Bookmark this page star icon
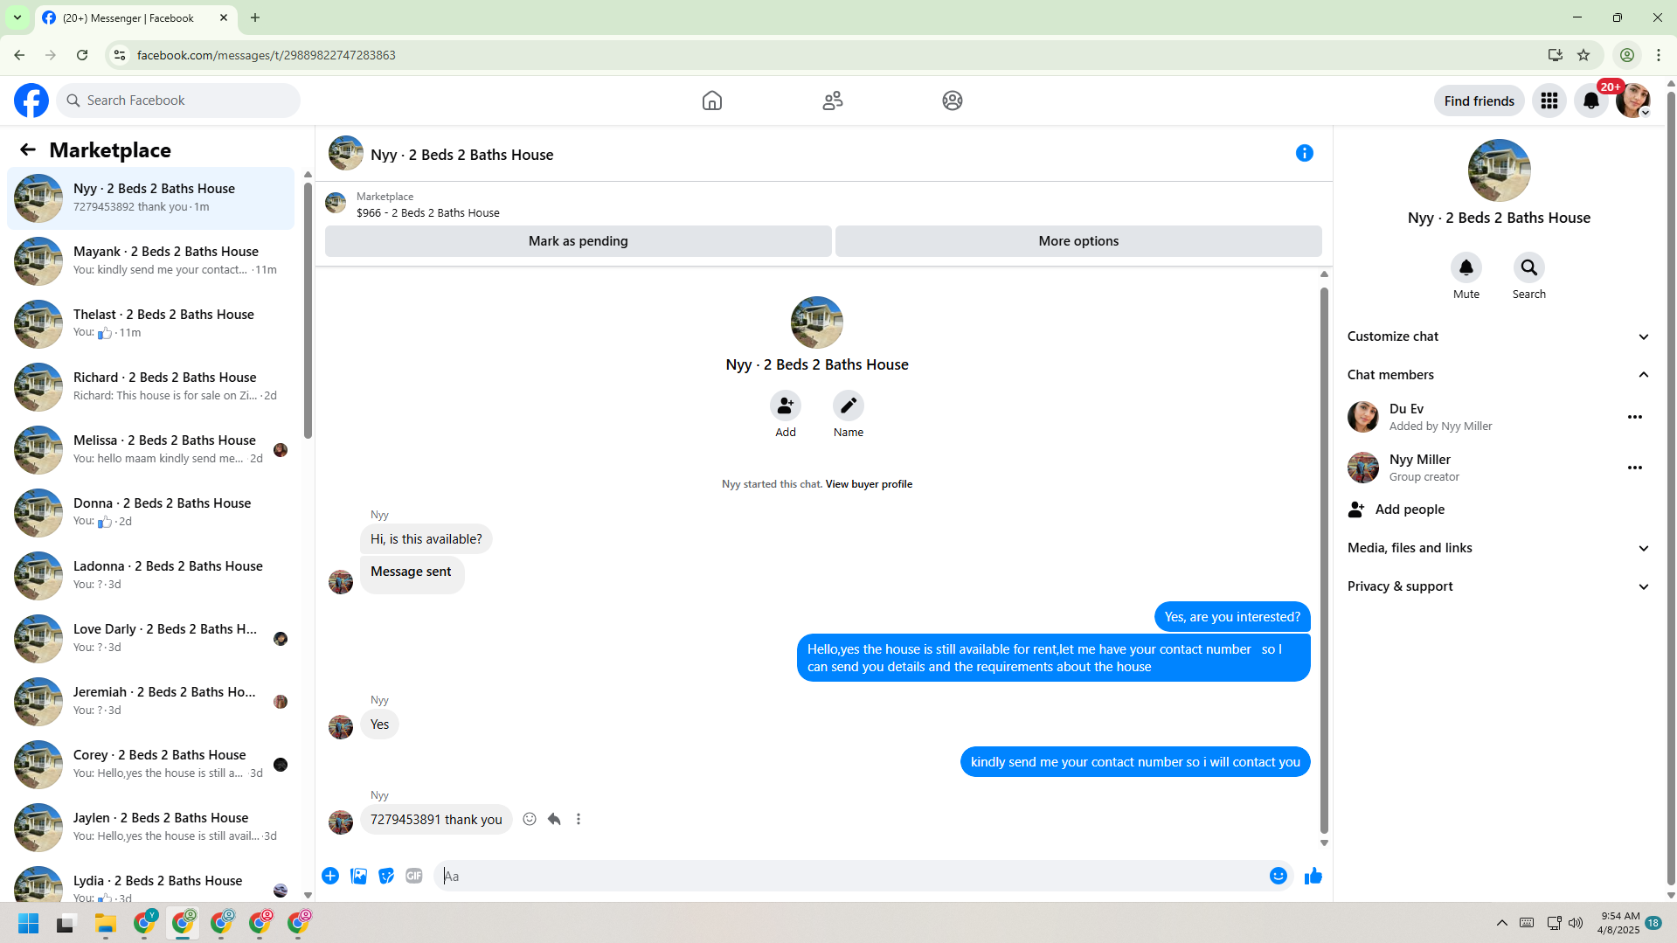 coord(1583,55)
